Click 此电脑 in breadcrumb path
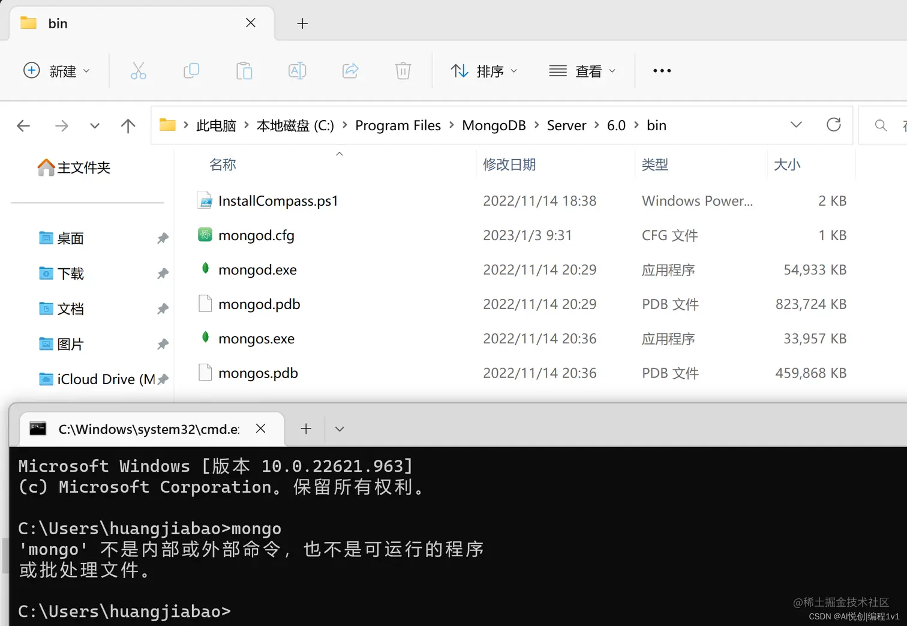This screenshot has width=907, height=626. coord(216,125)
